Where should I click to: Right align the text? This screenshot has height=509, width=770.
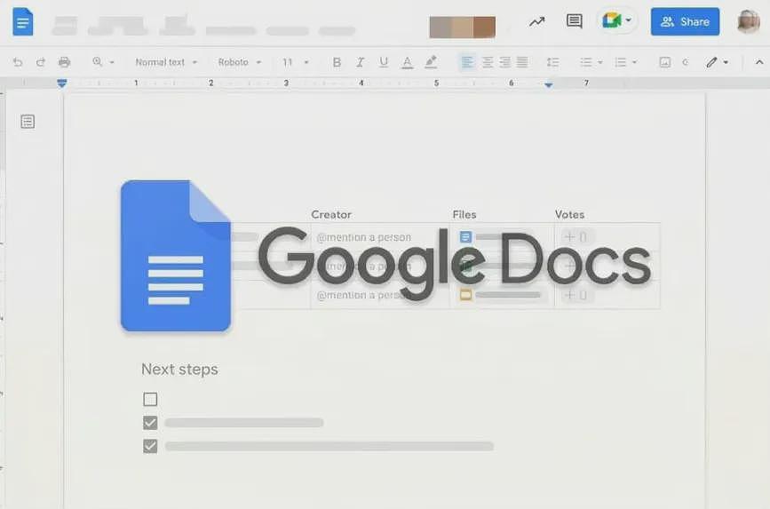point(504,62)
